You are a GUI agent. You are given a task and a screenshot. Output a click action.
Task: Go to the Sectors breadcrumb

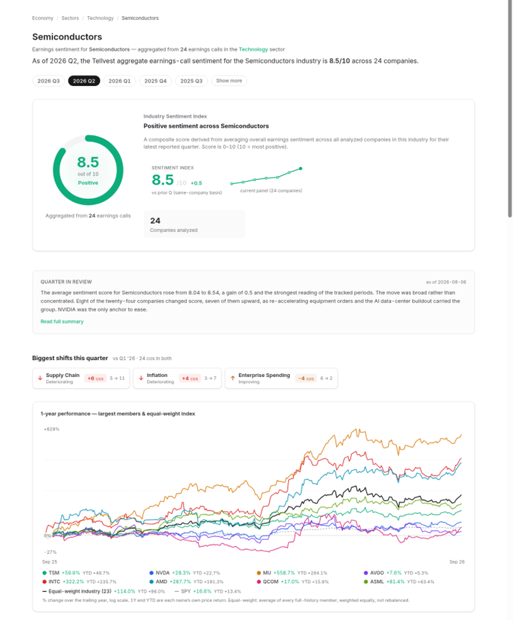[70, 18]
